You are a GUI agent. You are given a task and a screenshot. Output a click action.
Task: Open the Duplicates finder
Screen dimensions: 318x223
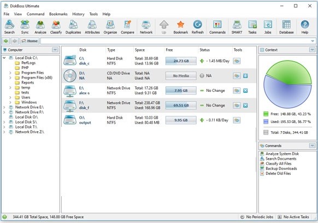pyautogui.click(x=73, y=27)
